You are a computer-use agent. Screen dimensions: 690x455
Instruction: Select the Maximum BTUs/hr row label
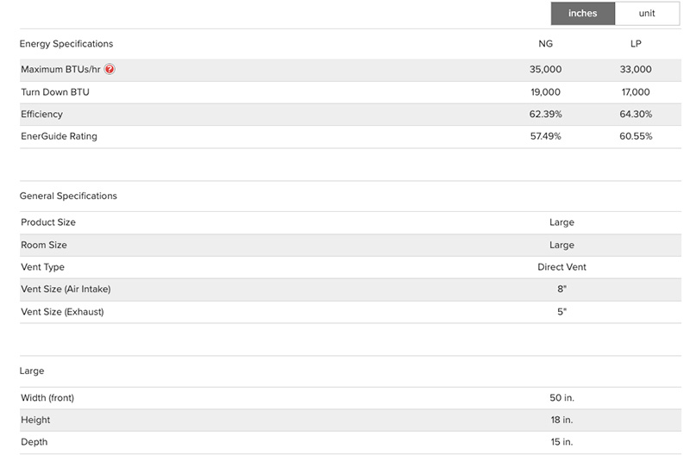click(x=60, y=70)
